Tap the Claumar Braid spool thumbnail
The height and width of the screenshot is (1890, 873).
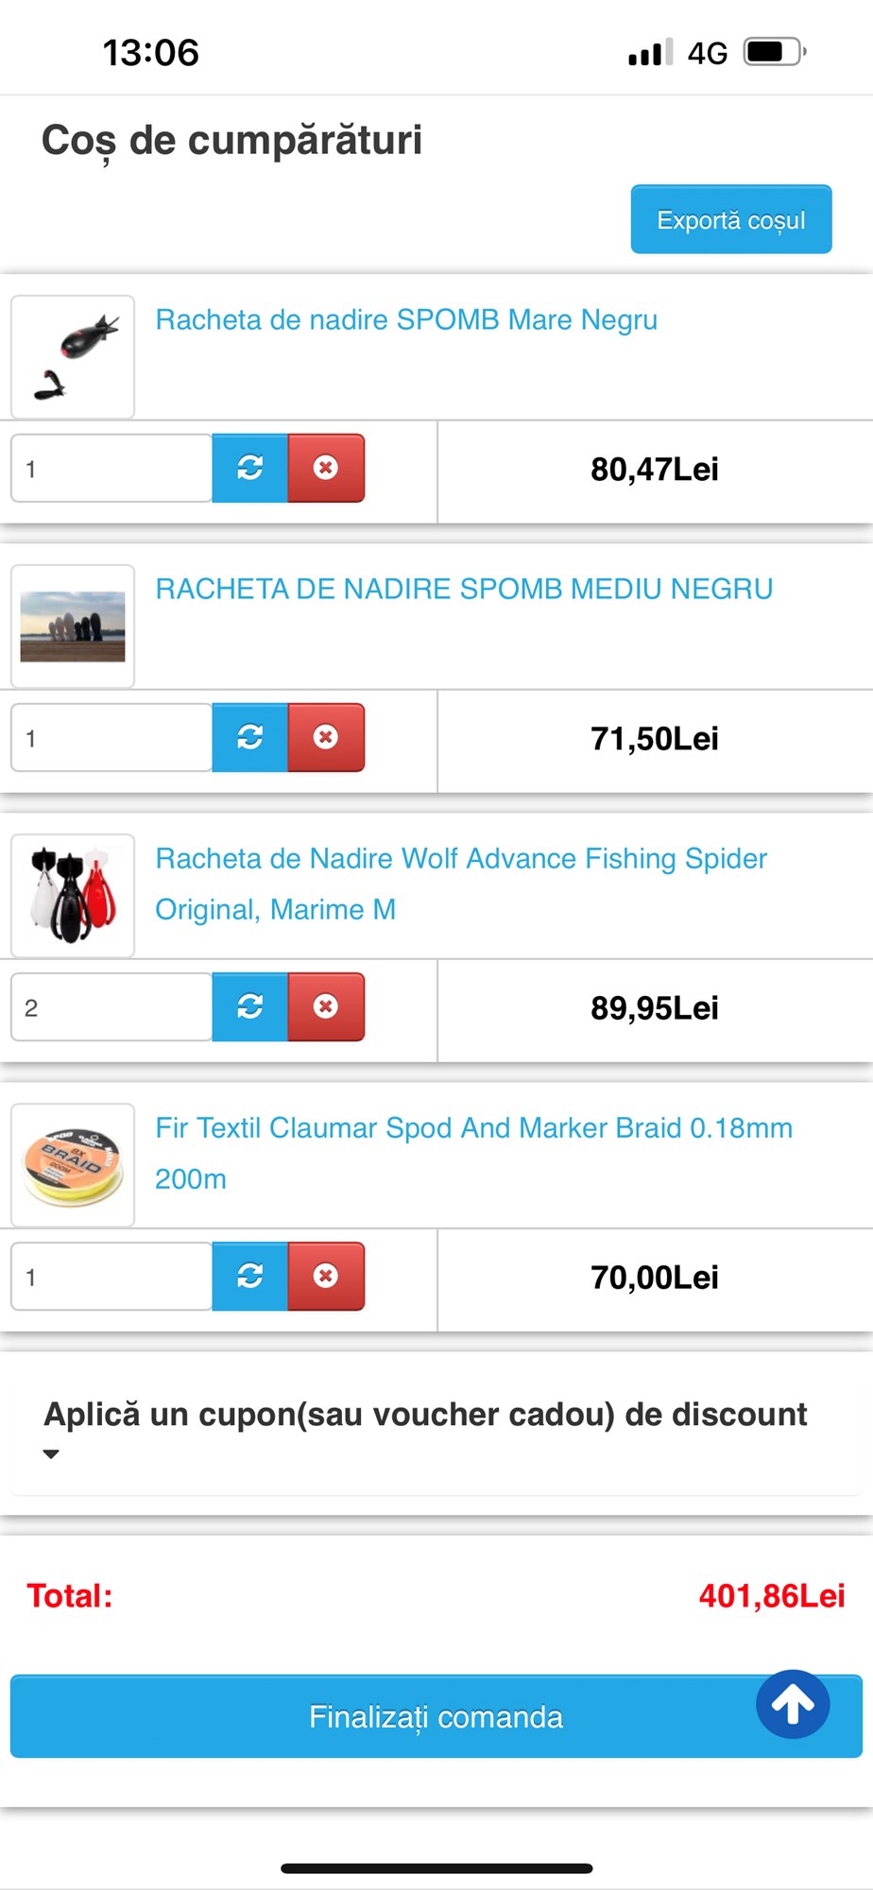(73, 1165)
